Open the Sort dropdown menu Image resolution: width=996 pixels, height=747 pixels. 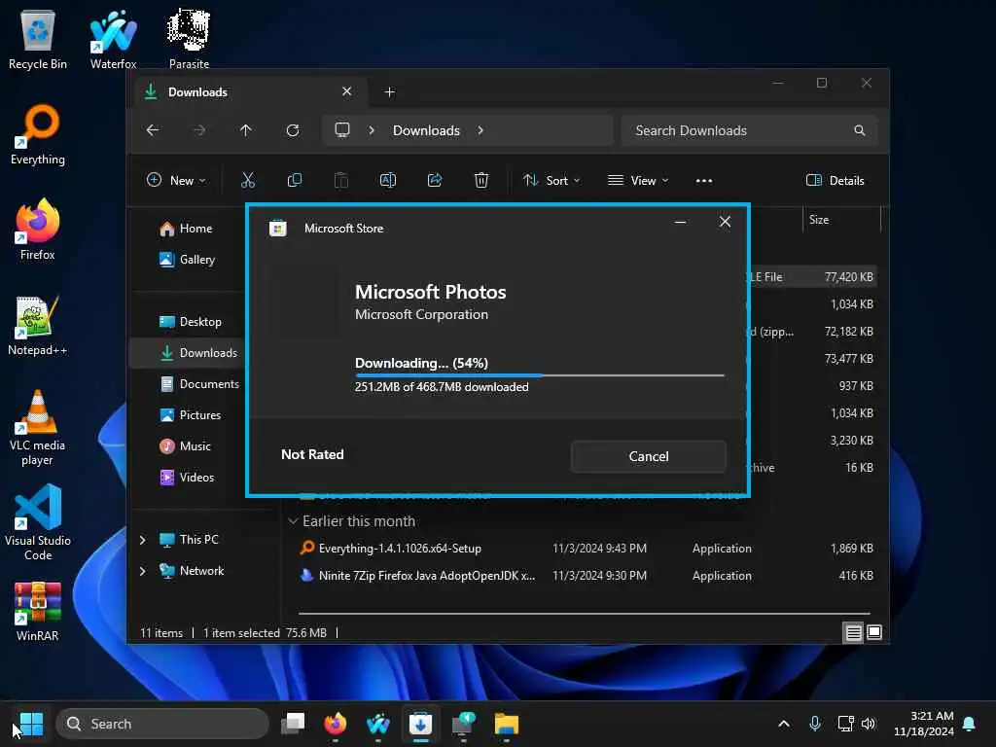point(551,180)
